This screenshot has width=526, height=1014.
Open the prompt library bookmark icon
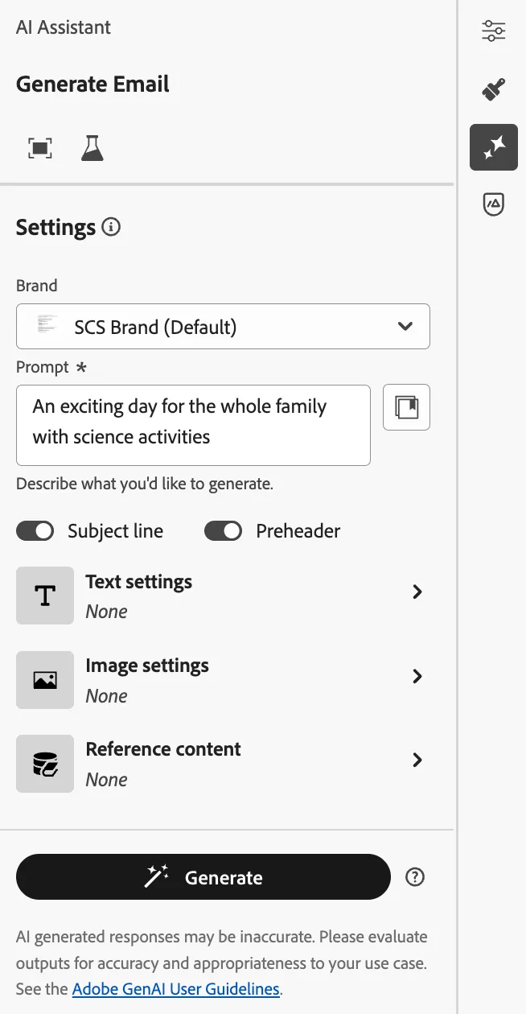pyautogui.click(x=406, y=407)
